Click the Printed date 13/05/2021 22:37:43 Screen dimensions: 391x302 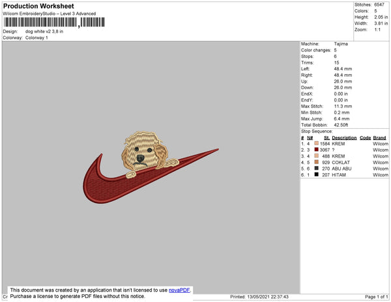click(x=259, y=297)
